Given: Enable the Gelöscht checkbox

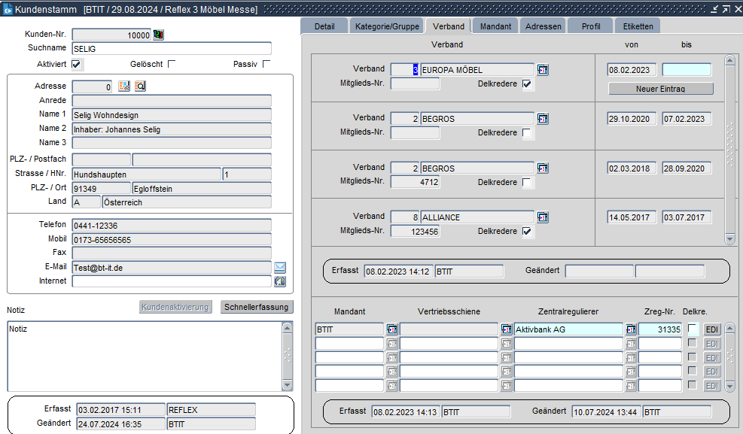Looking at the screenshot, I should (x=172, y=64).
